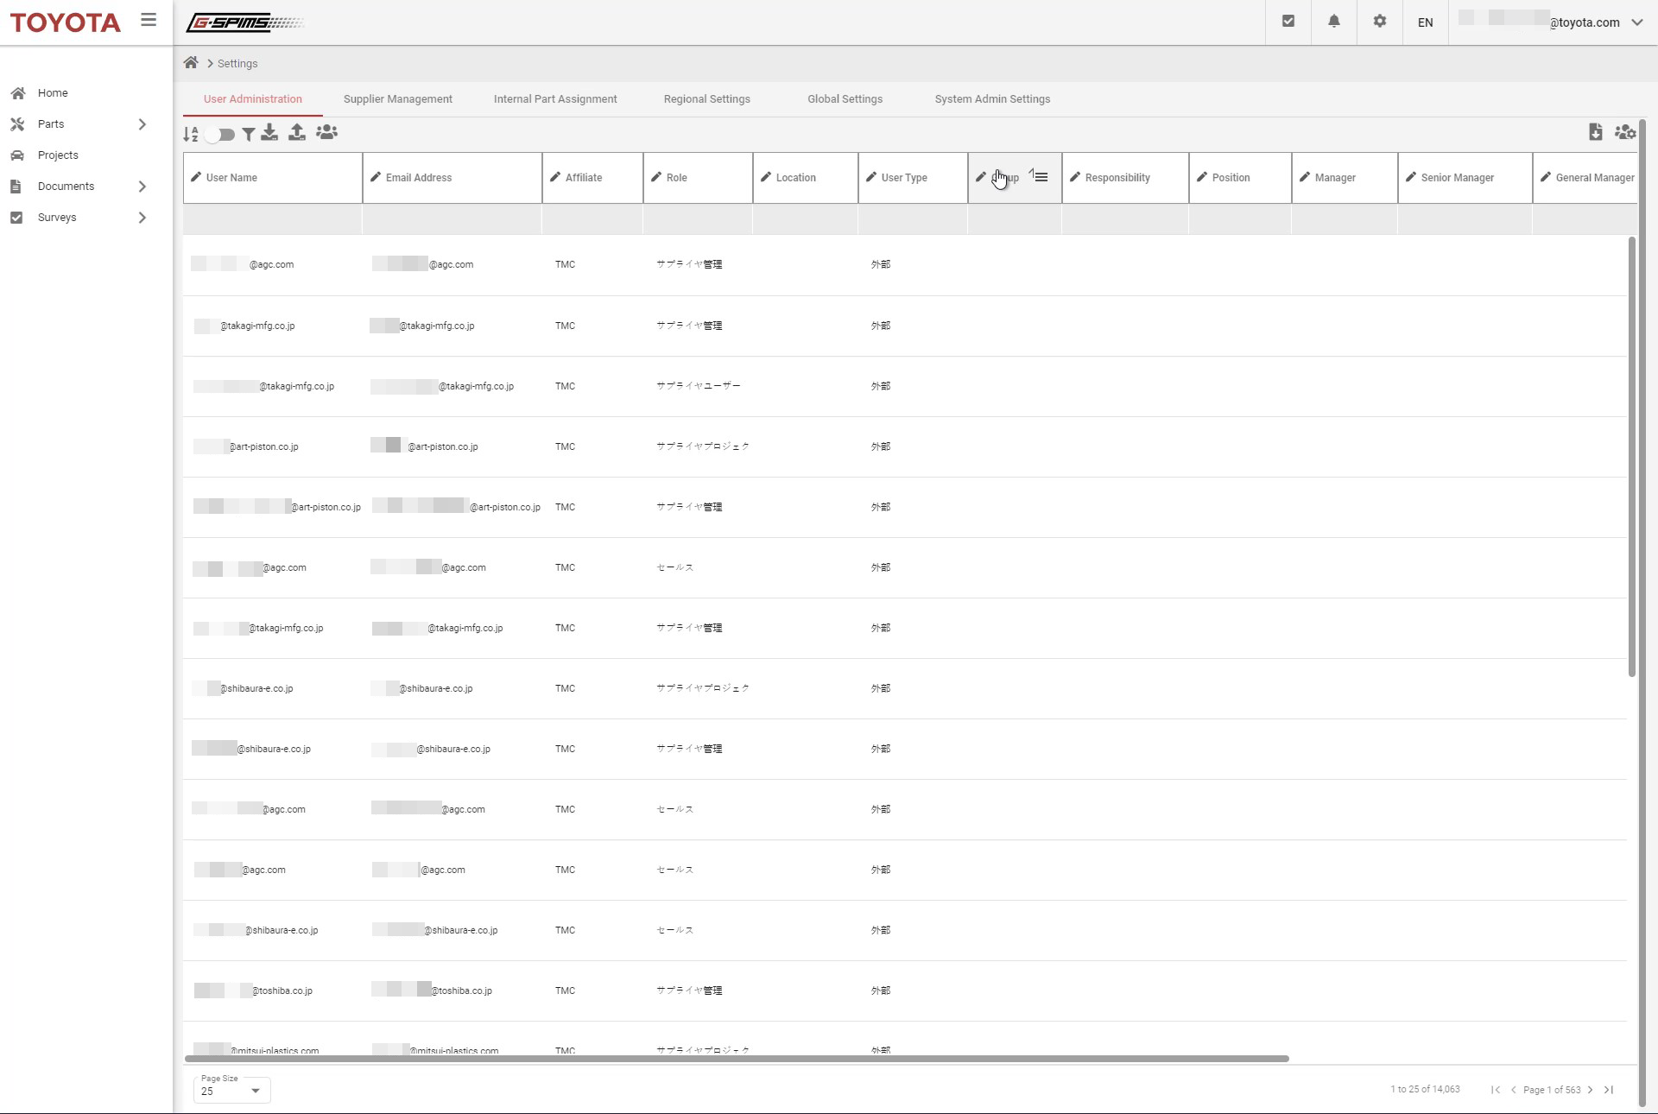Screen dimensions: 1658x1114
Task: Click the filter funnel icon
Action: (x=248, y=134)
